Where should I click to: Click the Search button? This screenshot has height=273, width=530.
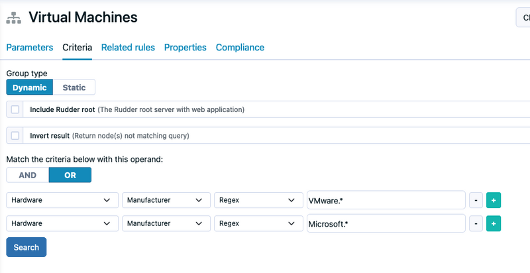coord(26,247)
